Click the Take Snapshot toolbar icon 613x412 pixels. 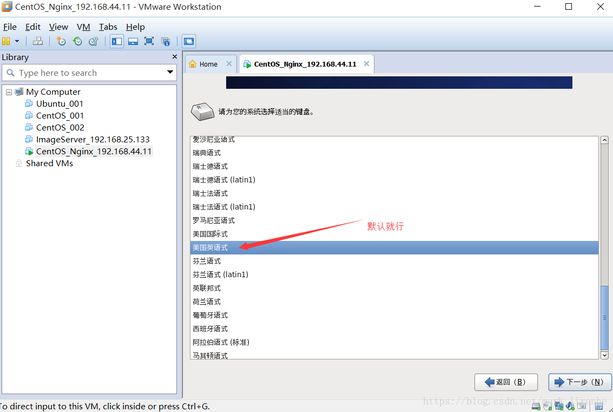coord(61,41)
